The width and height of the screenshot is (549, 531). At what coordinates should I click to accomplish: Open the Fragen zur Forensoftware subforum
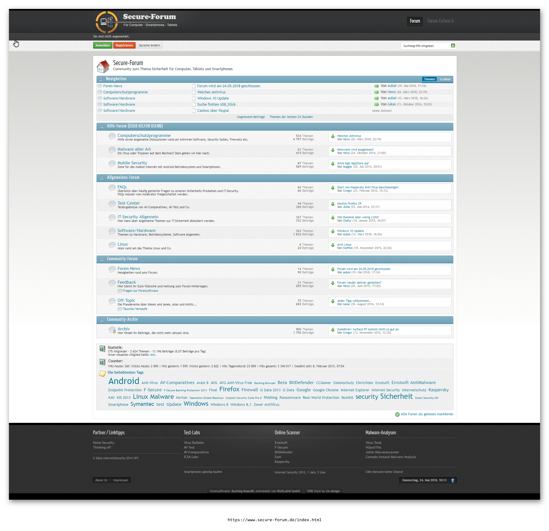click(x=140, y=291)
